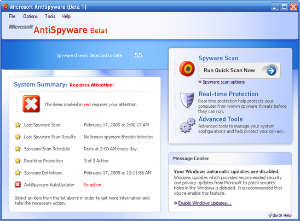Click the star beside Spyware Scan Schedule

tap(18, 149)
